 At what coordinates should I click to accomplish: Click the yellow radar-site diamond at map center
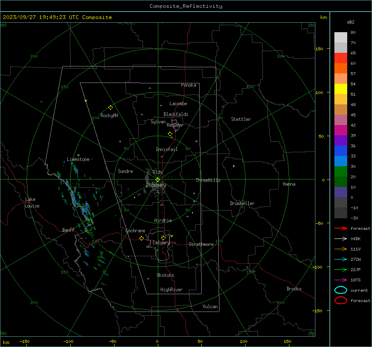pyautogui.click(x=158, y=179)
